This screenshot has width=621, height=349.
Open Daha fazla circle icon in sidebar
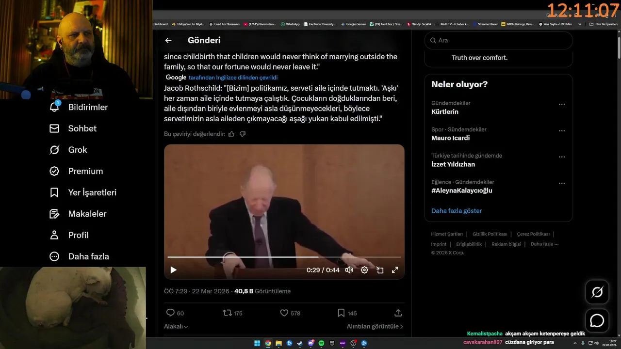[54, 256]
